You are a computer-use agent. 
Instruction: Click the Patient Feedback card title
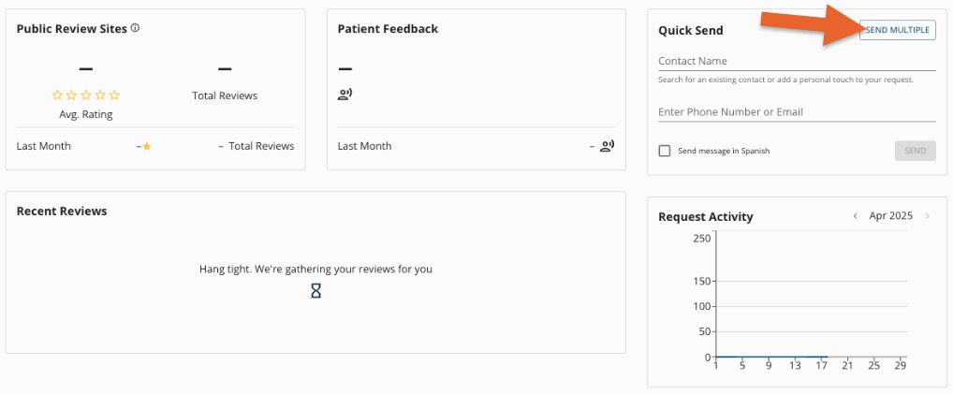click(x=388, y=29)
